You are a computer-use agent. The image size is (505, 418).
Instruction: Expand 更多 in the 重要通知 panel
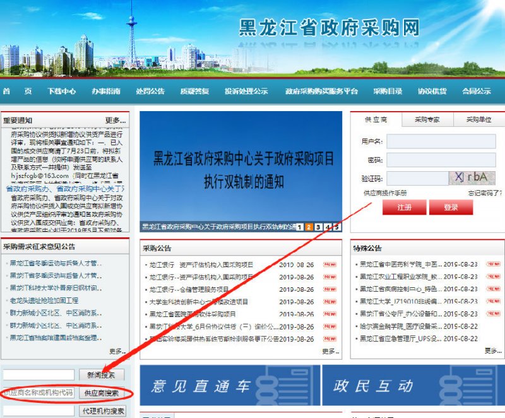[116, 120]
